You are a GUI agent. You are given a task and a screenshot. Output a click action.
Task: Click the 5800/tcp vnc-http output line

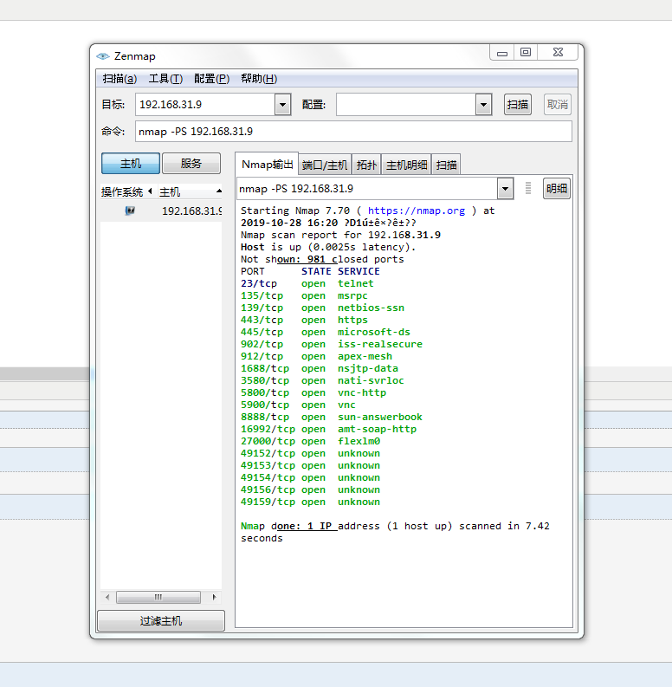[x=313, y=392]
